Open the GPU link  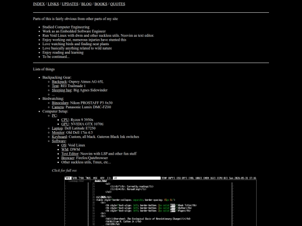tap(65, 124)
